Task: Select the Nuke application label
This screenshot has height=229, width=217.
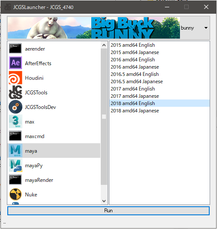Action: 31,195
